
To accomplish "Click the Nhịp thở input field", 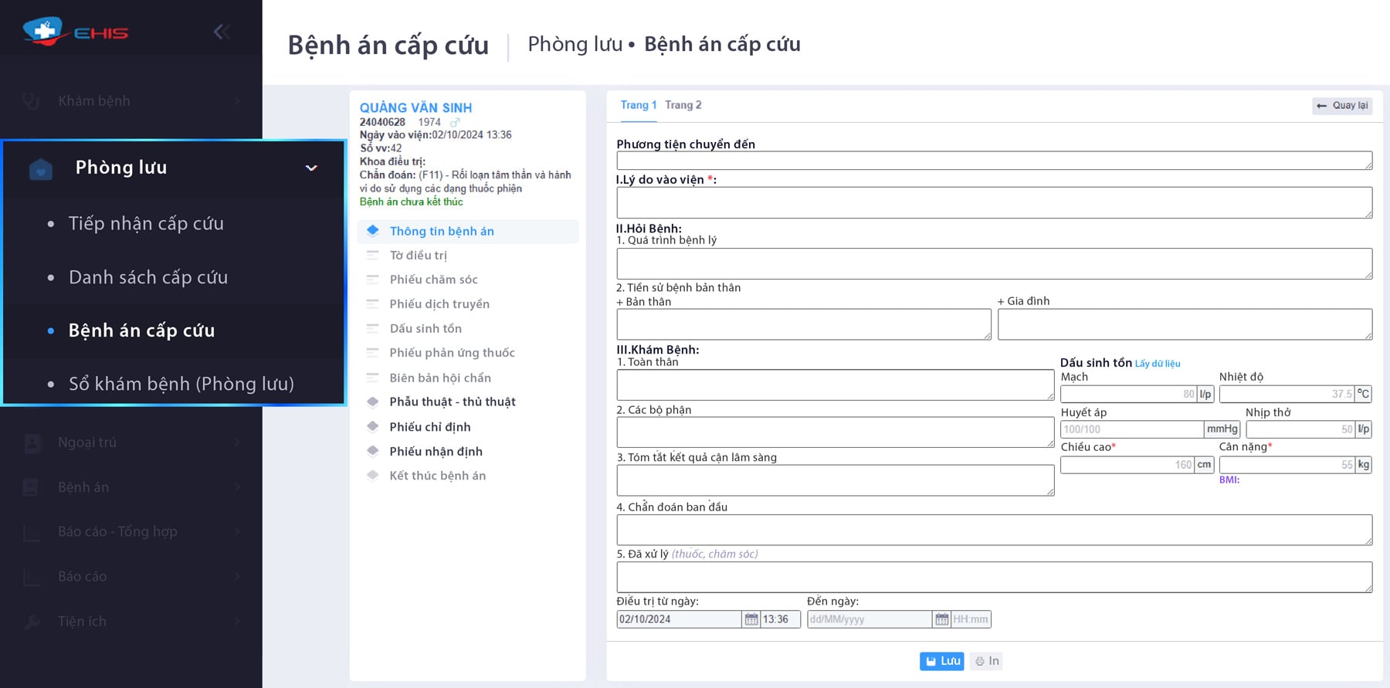I will pos(1300,429).
